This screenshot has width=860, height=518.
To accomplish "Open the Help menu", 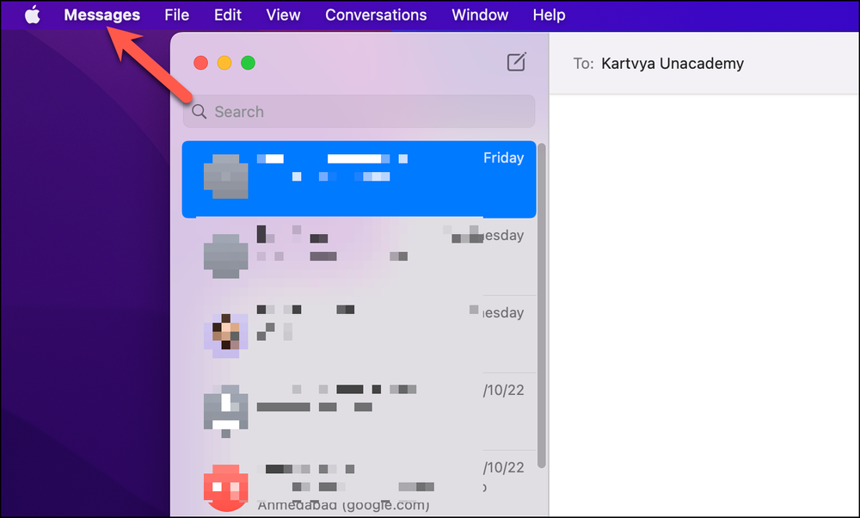I will click(549, 15).
